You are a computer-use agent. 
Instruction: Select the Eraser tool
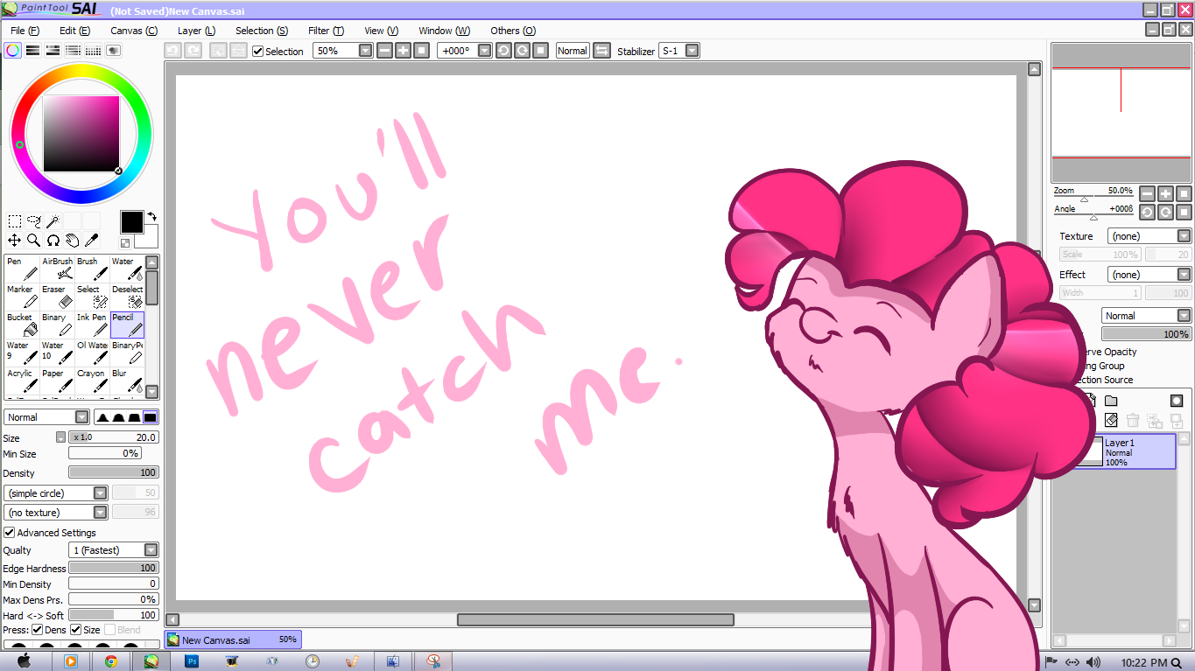pos(57,297)
